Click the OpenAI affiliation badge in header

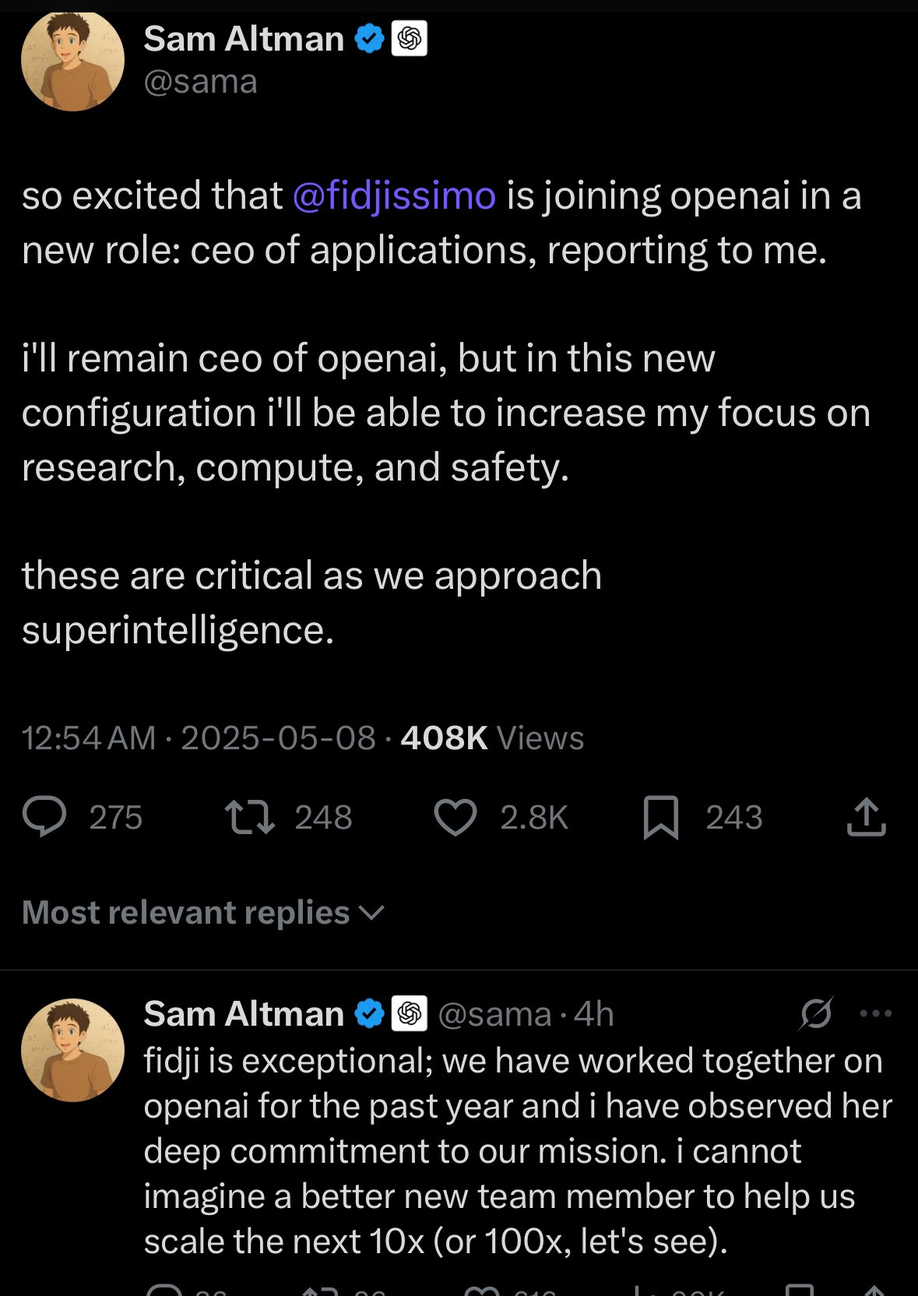[410, 38]
